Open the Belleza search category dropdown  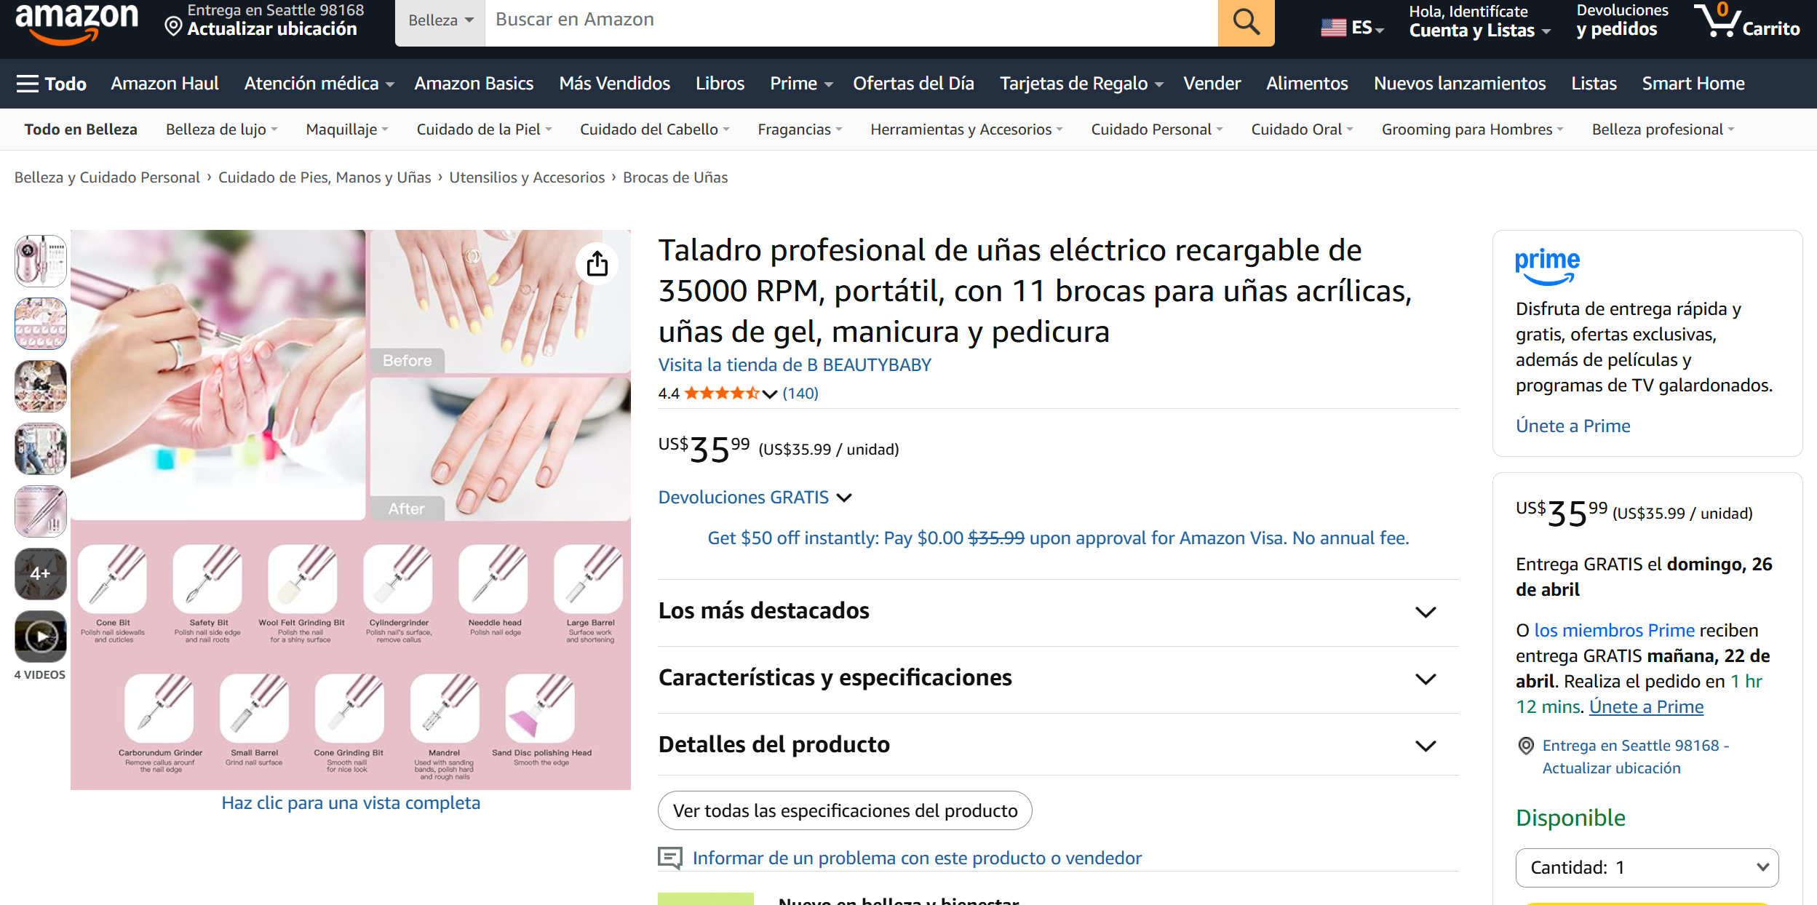click(x=440, y=20)
